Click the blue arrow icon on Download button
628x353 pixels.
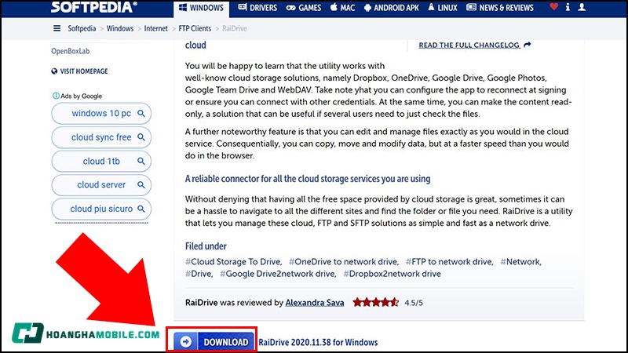186,342
